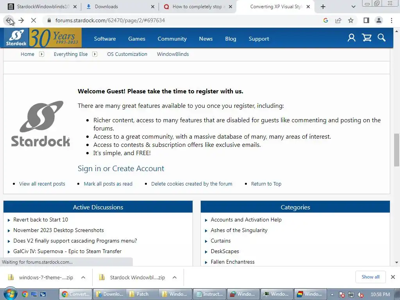
Task: Open the Instruct... taskbar window
Action: click(x=210, y=294)
